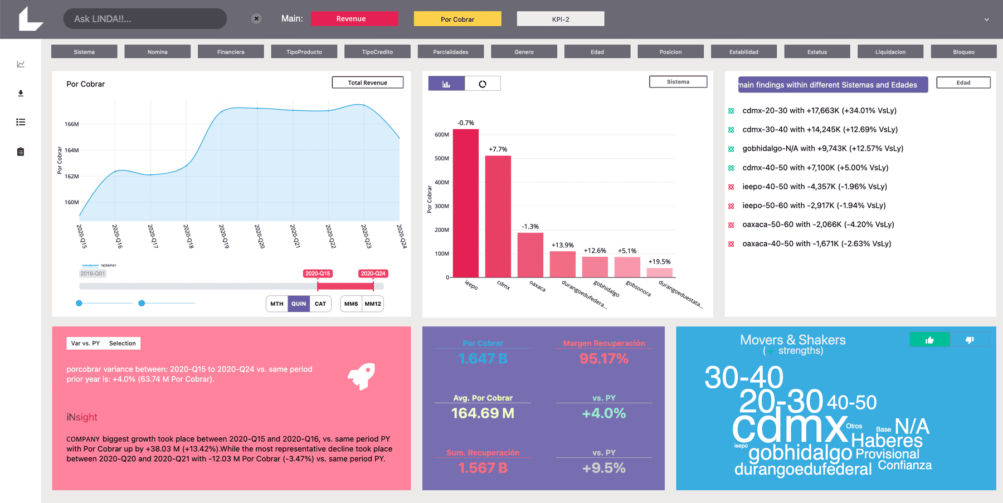Click the red marker beside oaxaca-40-50 finding
1003x503 pixels.
[731, 244]
